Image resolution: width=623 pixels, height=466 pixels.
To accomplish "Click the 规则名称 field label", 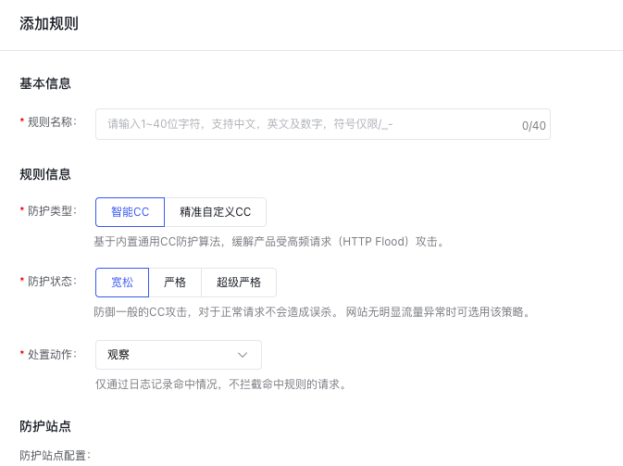I will (52, 122).
